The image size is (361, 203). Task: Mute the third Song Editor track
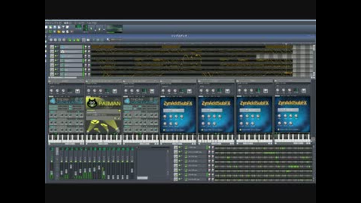tap(56, 56)
